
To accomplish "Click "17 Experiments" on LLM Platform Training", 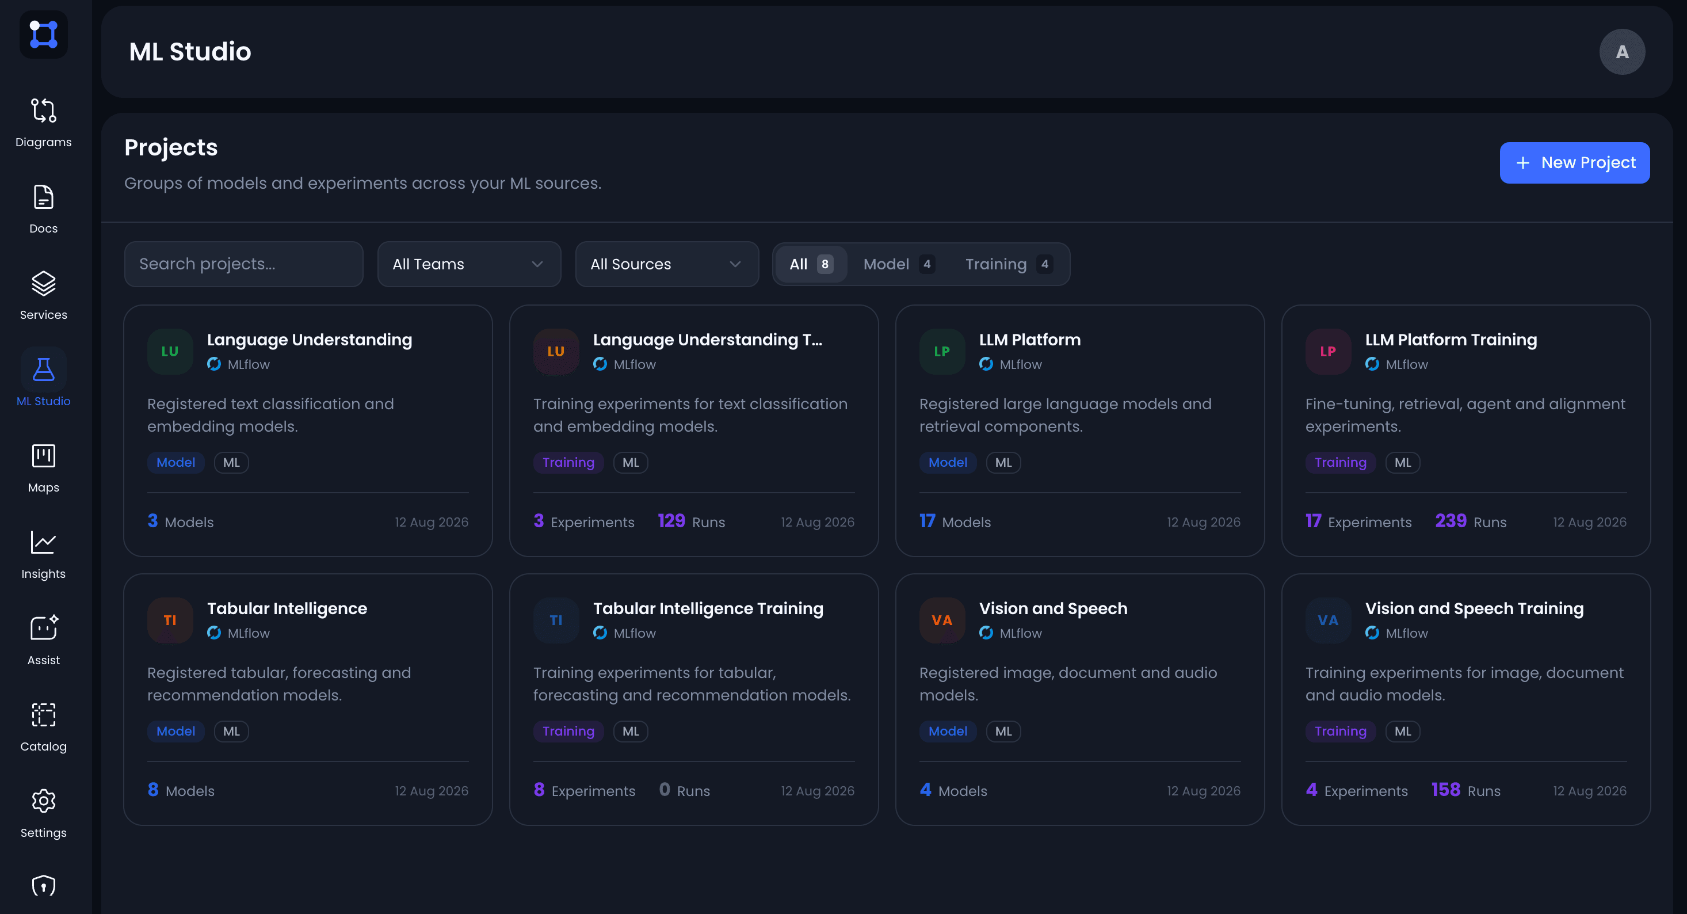I will [x=1358, y=521].
